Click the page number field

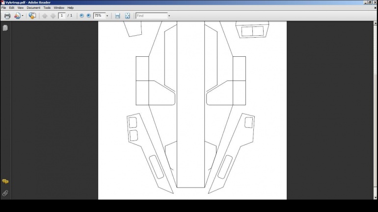pos(62,16)
